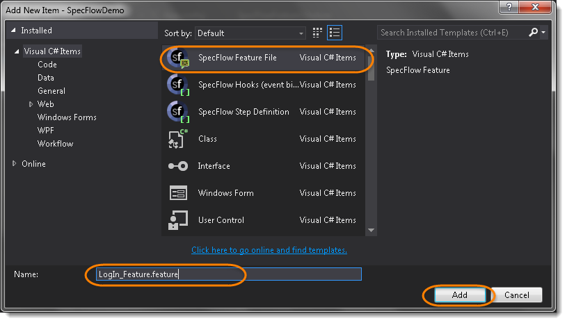Open the help question mark button
This screenshot has width=567, height=323.
pyautogui.click(x=509, y=7)
